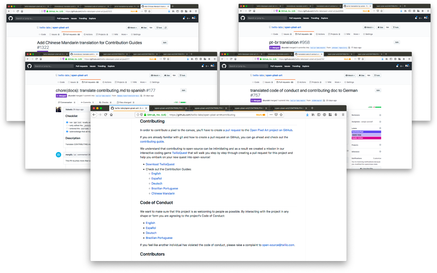The height and width of the screenshot is (273, 437).
Task: Open the library icon in the front README window
Action: point(313,115)
